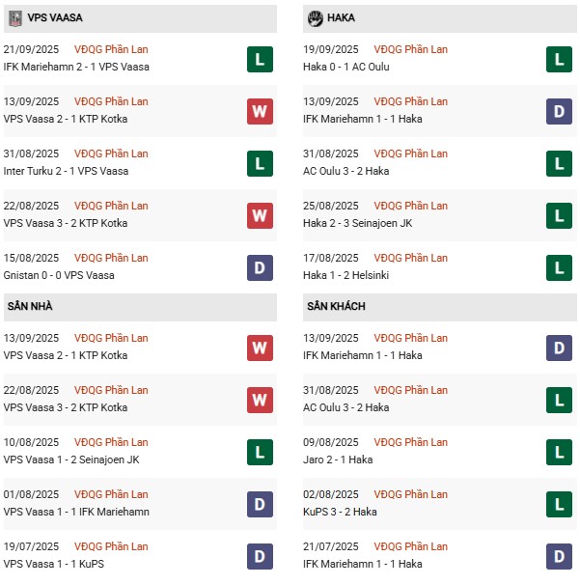Open VPS Vaasa 1-1 IFK Mariehamn match

[76, 512]
